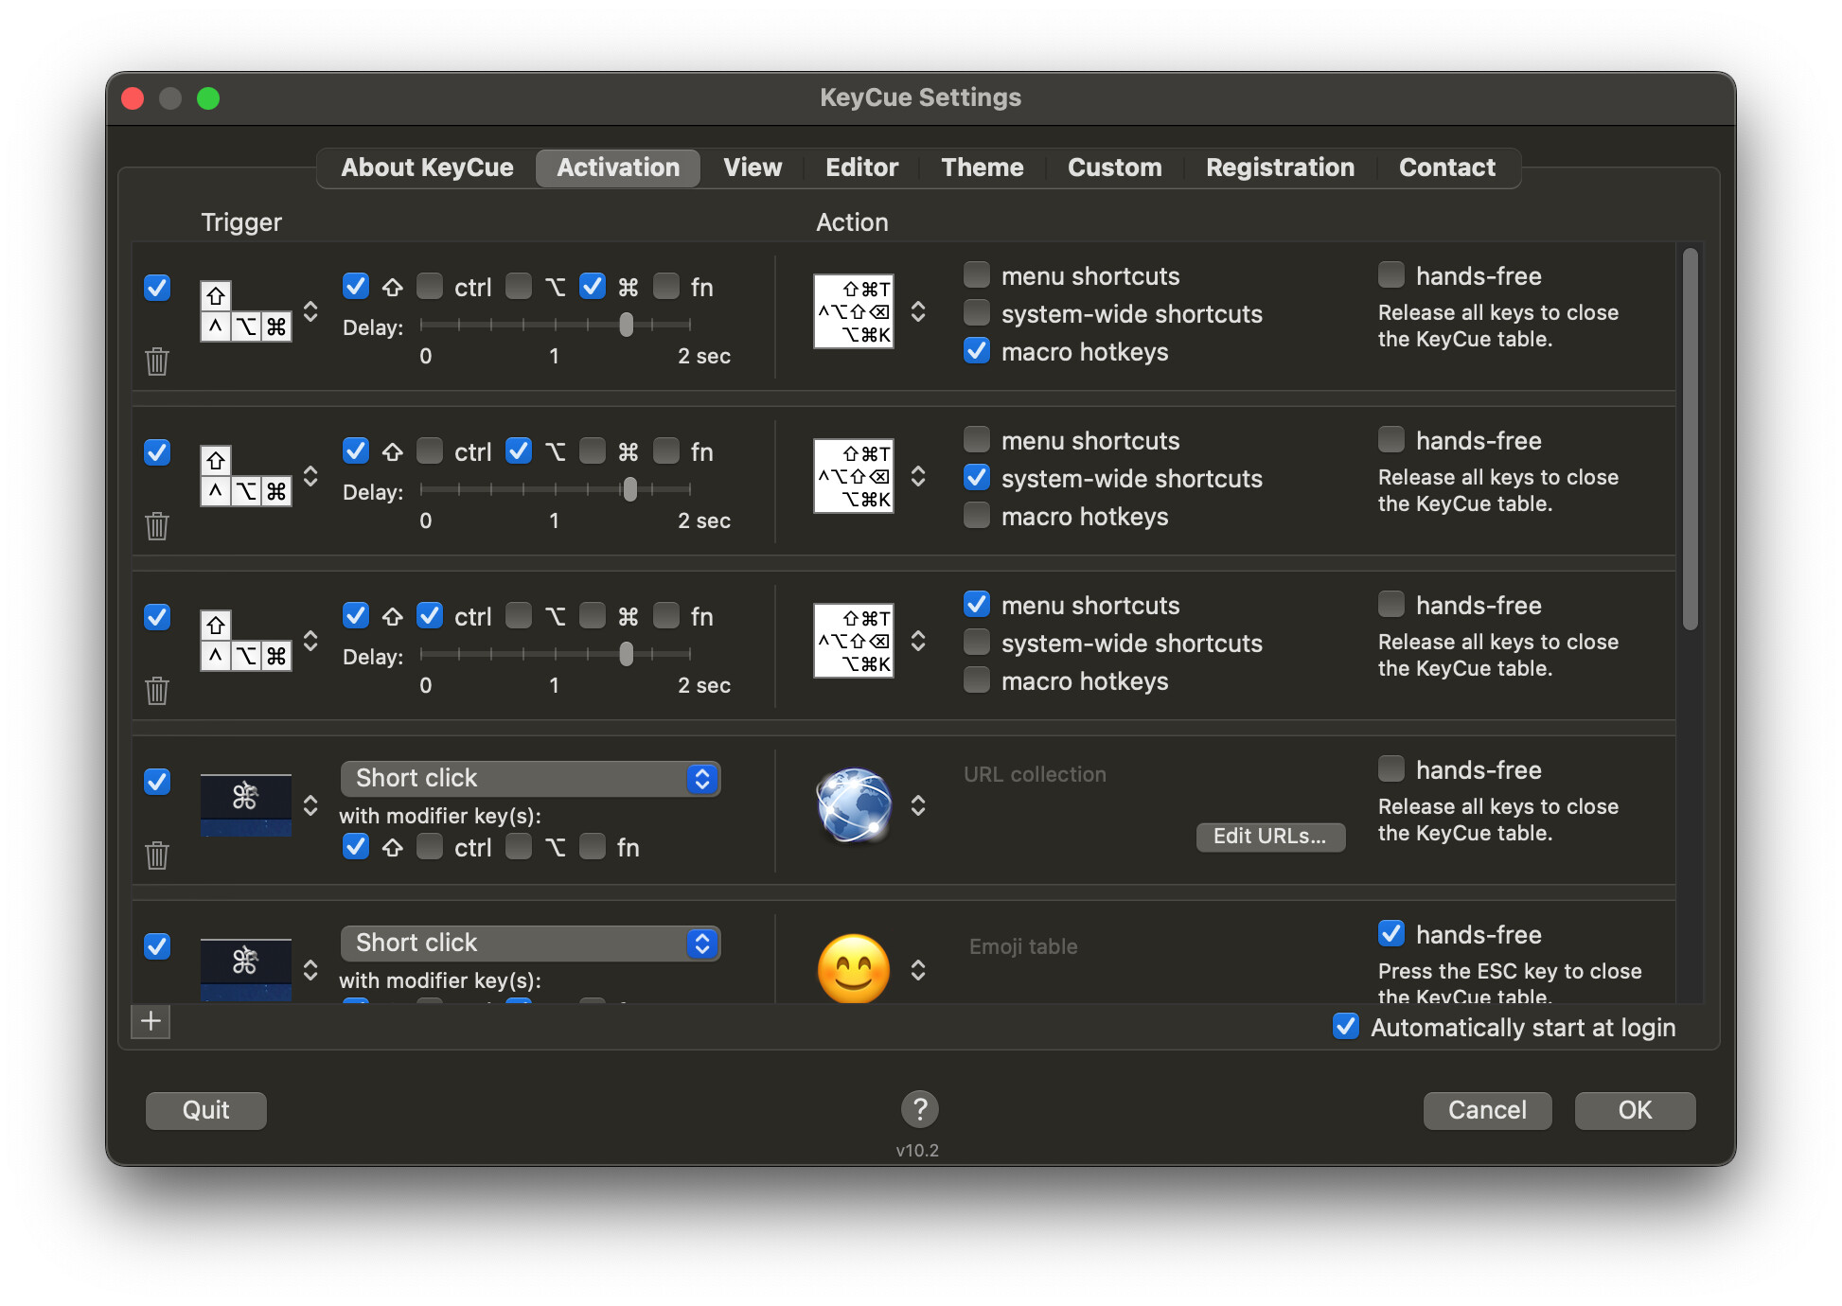Viewport: 1842px width, 1306px height.
Task: Switch to the Contact tab
Action: 1447,168
